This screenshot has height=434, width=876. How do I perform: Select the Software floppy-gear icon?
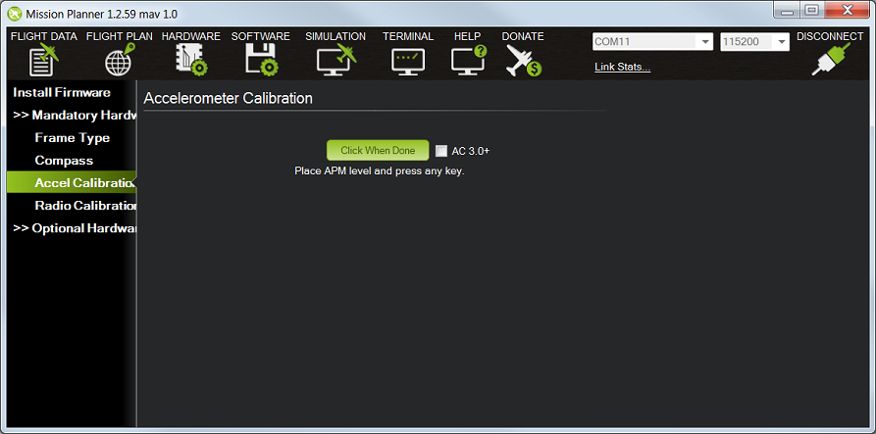[x=261, y=60]
